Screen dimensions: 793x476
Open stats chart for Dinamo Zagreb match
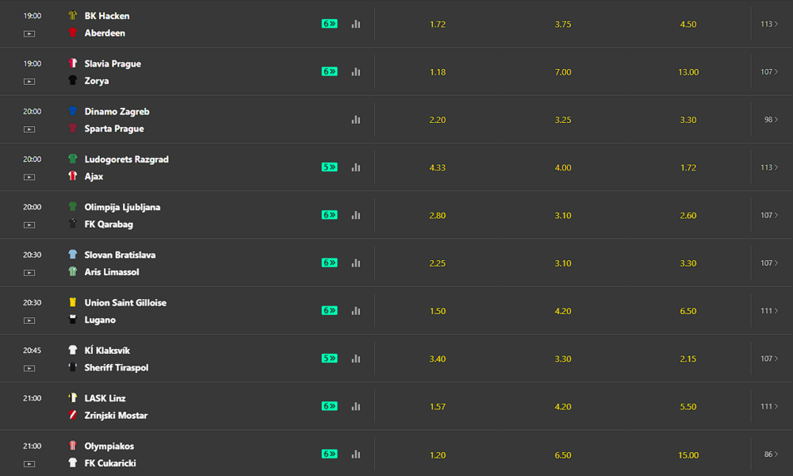coord(356,119)
